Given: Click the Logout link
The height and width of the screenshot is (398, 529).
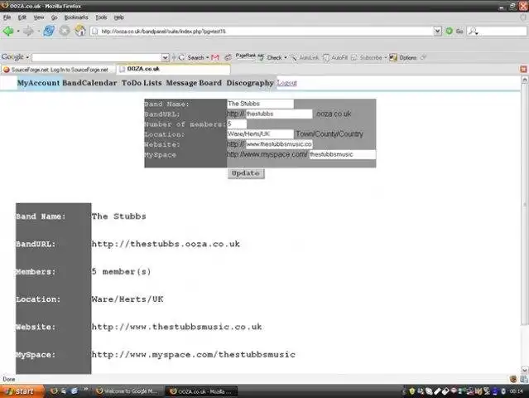Looking at the screenshot, I should (286, 83).
